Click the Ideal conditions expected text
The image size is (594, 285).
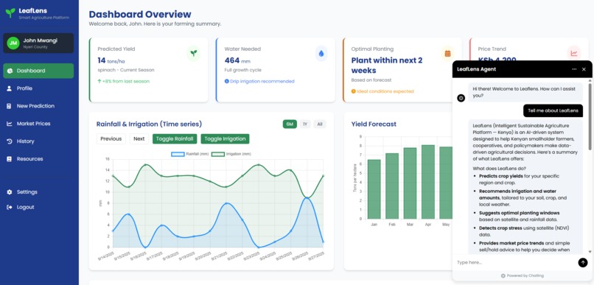pyautogui.click(x=385, y=91)
